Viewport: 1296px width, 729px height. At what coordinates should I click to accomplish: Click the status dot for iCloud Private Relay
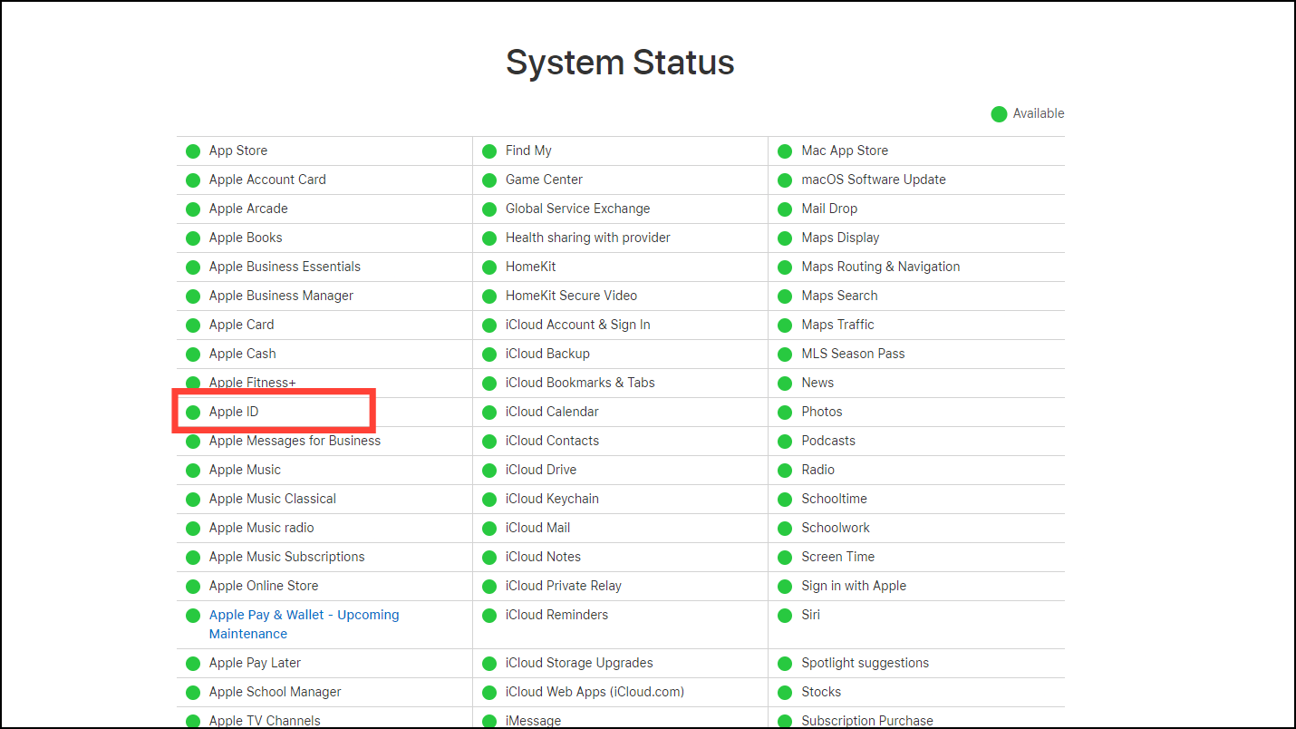(x=489, y=587)
